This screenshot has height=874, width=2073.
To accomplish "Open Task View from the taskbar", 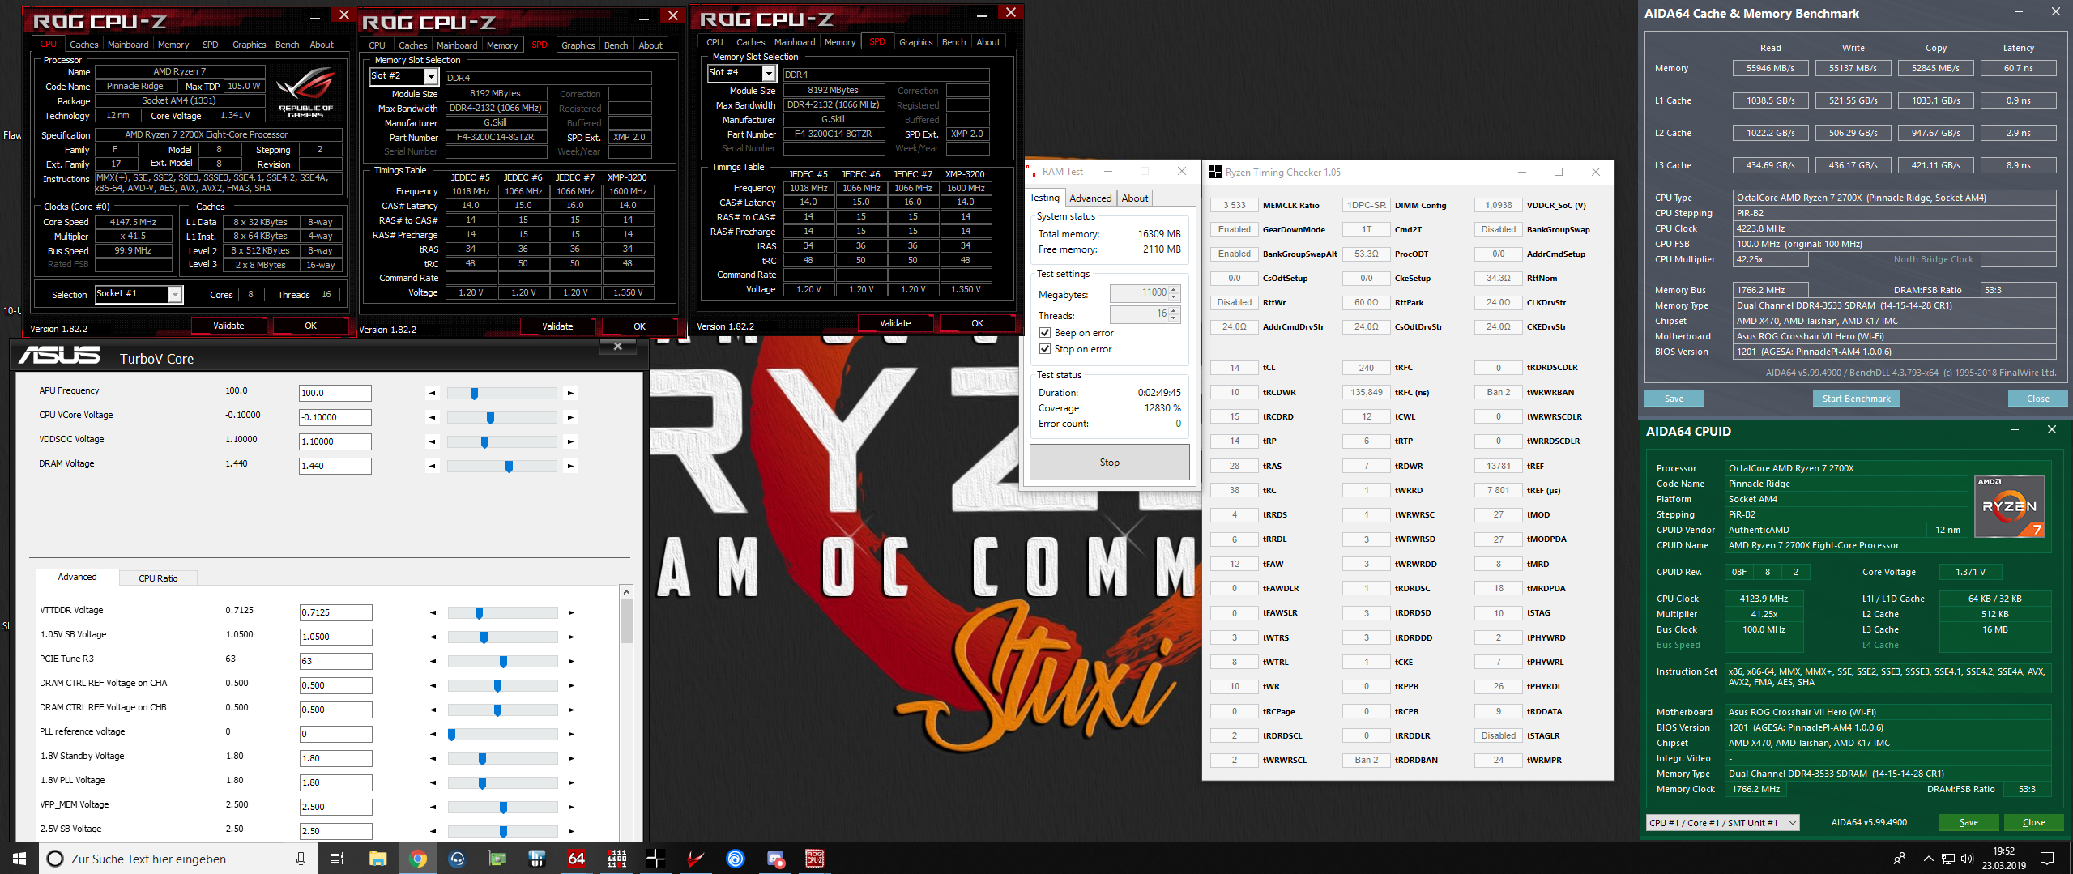I will pos(337,859).
